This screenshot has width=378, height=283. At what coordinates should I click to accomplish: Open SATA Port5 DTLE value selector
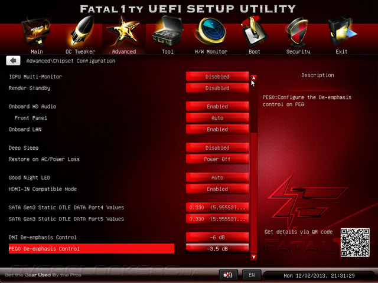217,219
